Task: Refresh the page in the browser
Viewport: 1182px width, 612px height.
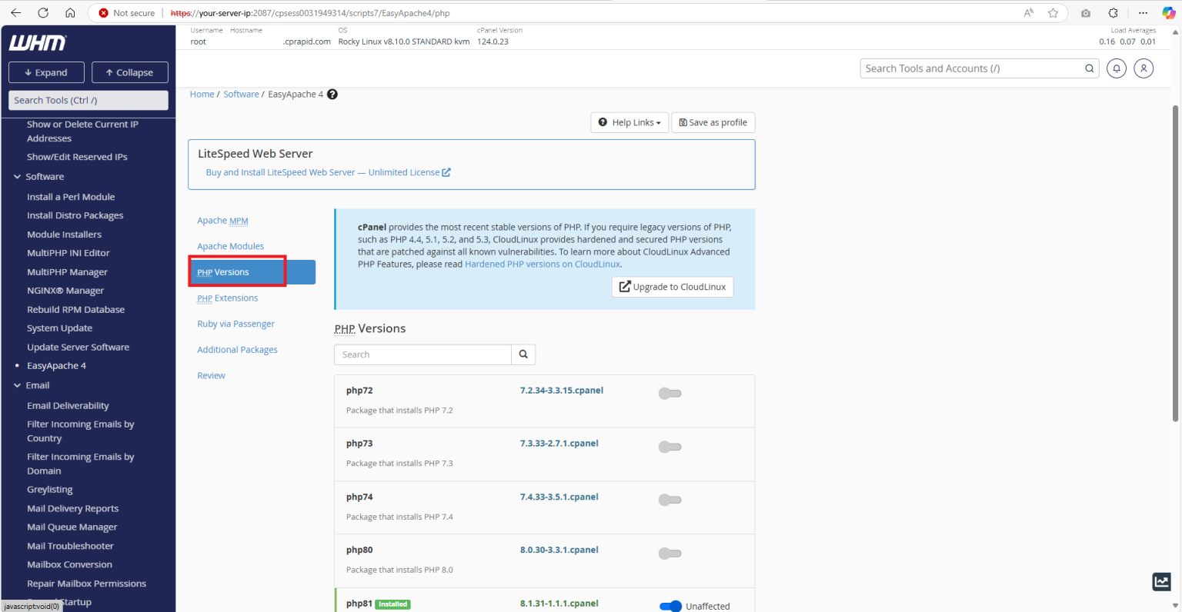Action: (x=43, y=12)
